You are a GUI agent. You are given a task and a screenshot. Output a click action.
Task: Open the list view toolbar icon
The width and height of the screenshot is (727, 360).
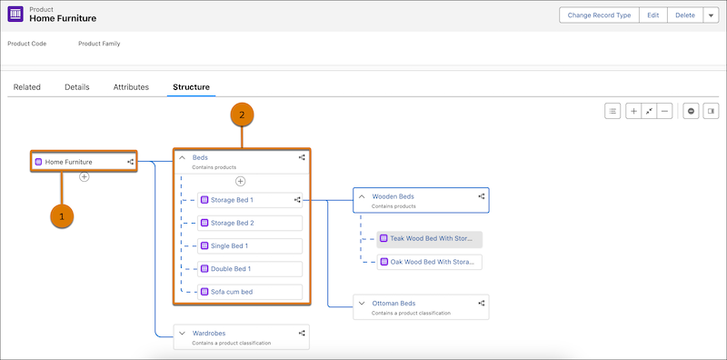tap(612, 111)
